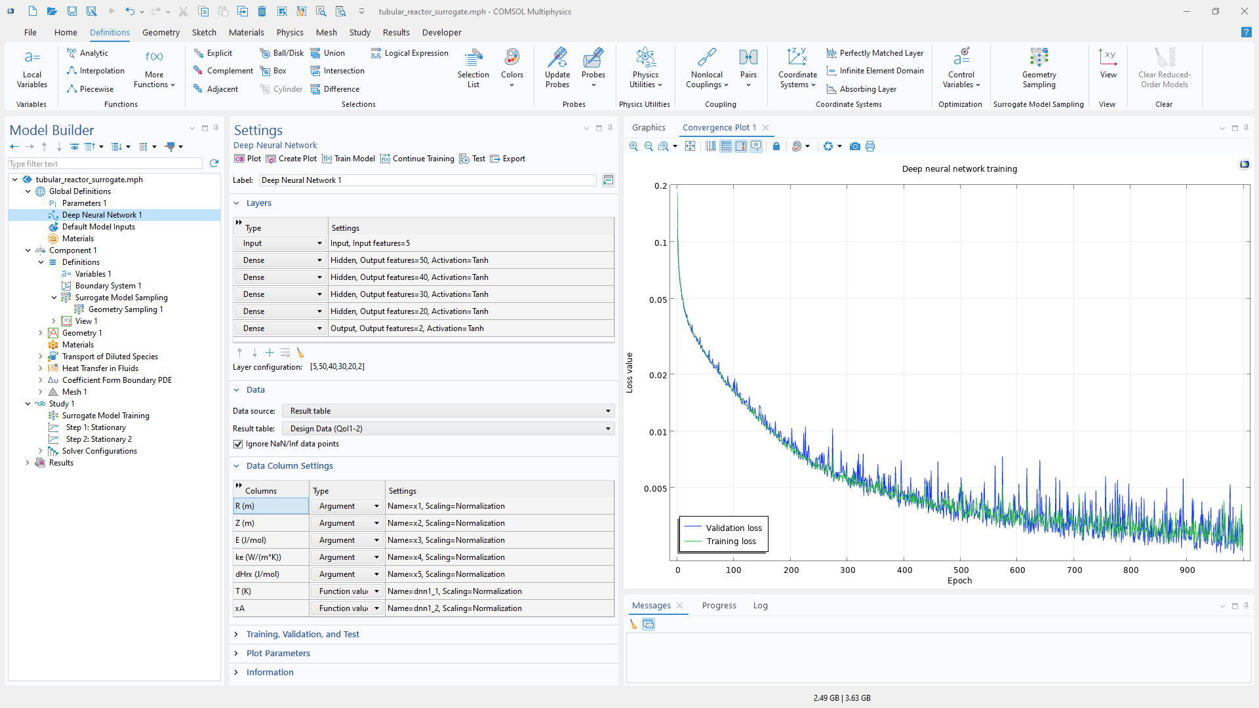Open the Physics ribbon tab

[289, 32]
